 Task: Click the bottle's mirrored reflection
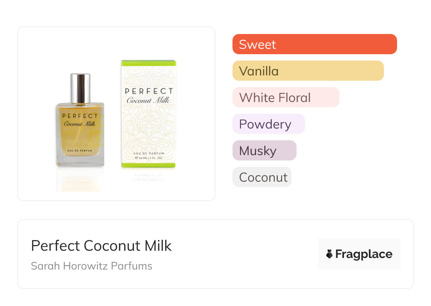(80, 181)
